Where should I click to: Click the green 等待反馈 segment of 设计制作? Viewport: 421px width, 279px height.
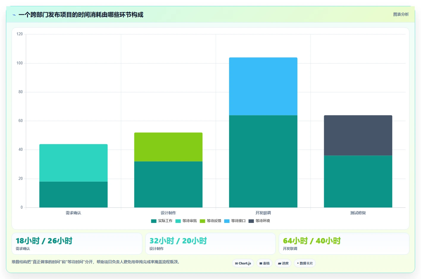tap(168, 147)
